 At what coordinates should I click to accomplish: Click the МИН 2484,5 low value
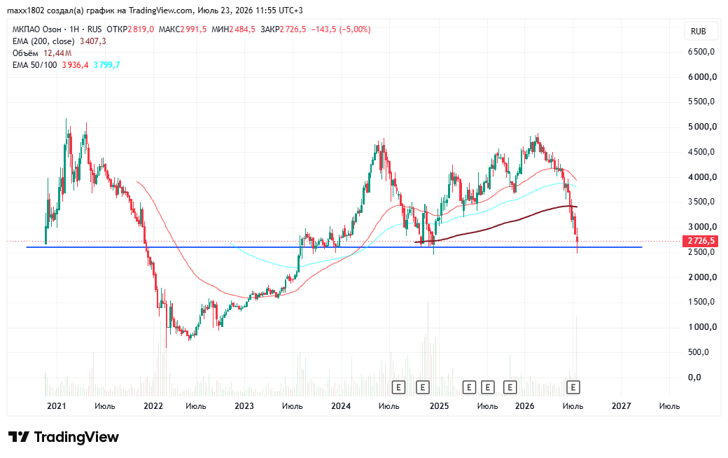tap(233, 29)
